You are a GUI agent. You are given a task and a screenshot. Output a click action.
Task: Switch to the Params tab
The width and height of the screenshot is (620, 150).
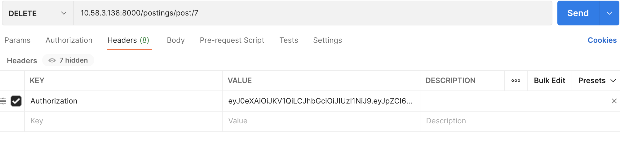pos(17,40)
